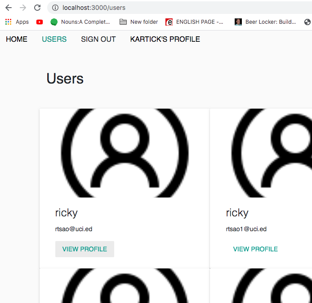The image size is (312, 303).
Task: Open the Apps grid bookmark icon
Action: (x=8, y=22)
